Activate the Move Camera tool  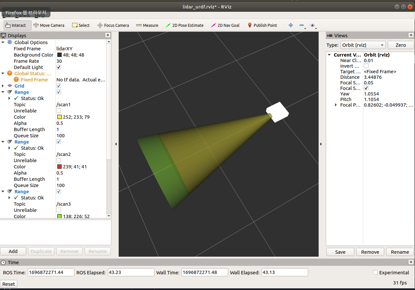pos(49,25)
